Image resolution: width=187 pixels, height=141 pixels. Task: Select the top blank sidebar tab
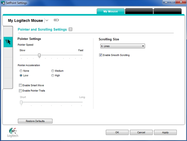tap(8, 31)
